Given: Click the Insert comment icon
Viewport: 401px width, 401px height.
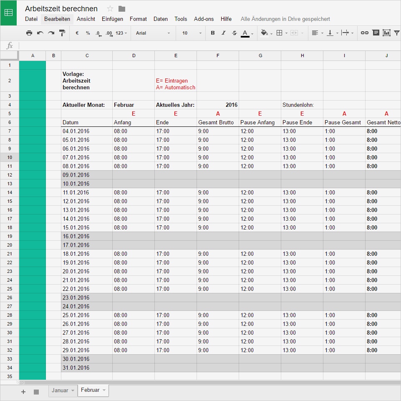Looking at the screenshot, I should click(376, 33).
